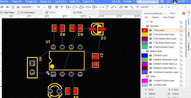Click the Reset button
191x98 pixels.
[x=172, y=13]
